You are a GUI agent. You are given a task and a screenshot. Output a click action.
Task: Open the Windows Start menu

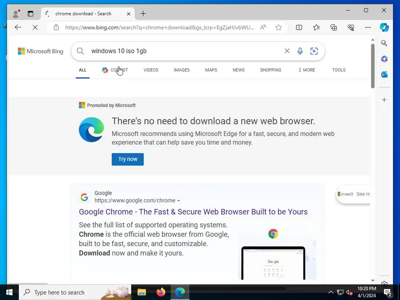pyautogui.click(x=9, y=292)
